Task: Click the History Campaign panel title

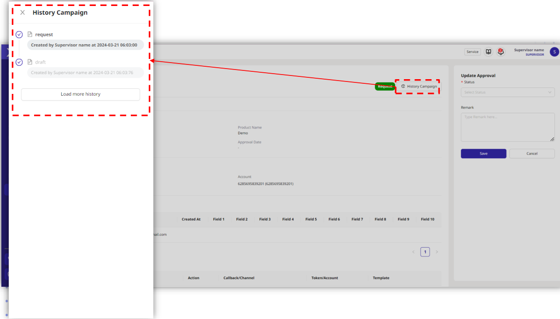Action: [x=60, y=12]
